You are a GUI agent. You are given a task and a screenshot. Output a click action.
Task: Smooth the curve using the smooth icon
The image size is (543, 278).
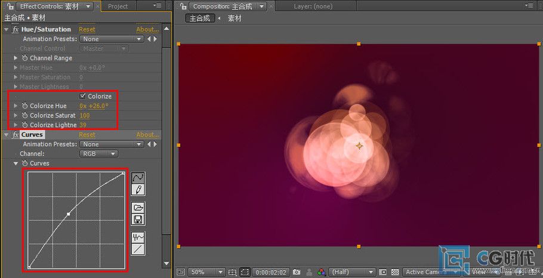click(x=138, y=237)
